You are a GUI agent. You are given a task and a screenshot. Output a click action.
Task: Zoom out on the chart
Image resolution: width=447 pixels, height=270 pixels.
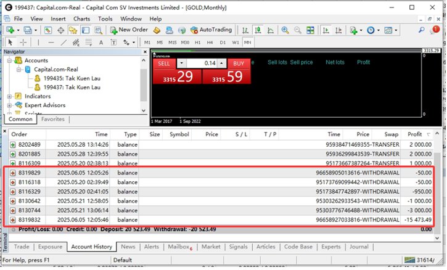(297, 30)
